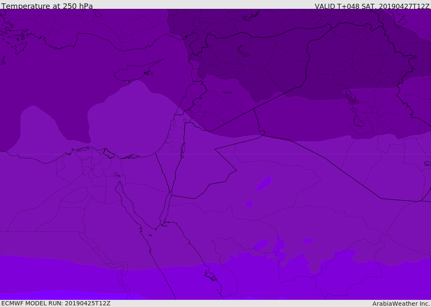
Task: Click the ECMWF MODEL RUN label
Action: pyautogui.click(x=56, y=303)
